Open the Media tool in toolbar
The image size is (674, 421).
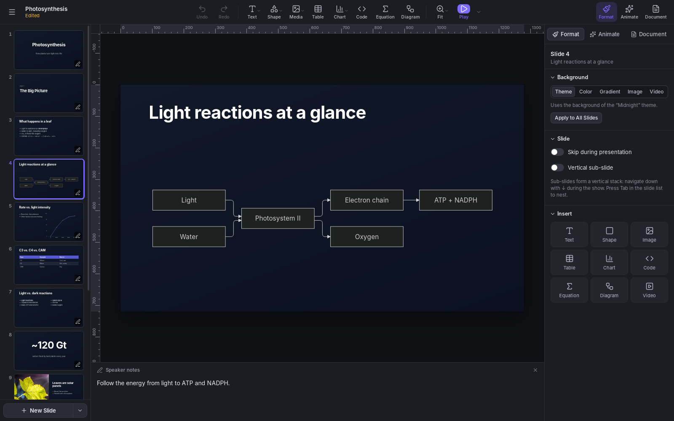point(296,12)
